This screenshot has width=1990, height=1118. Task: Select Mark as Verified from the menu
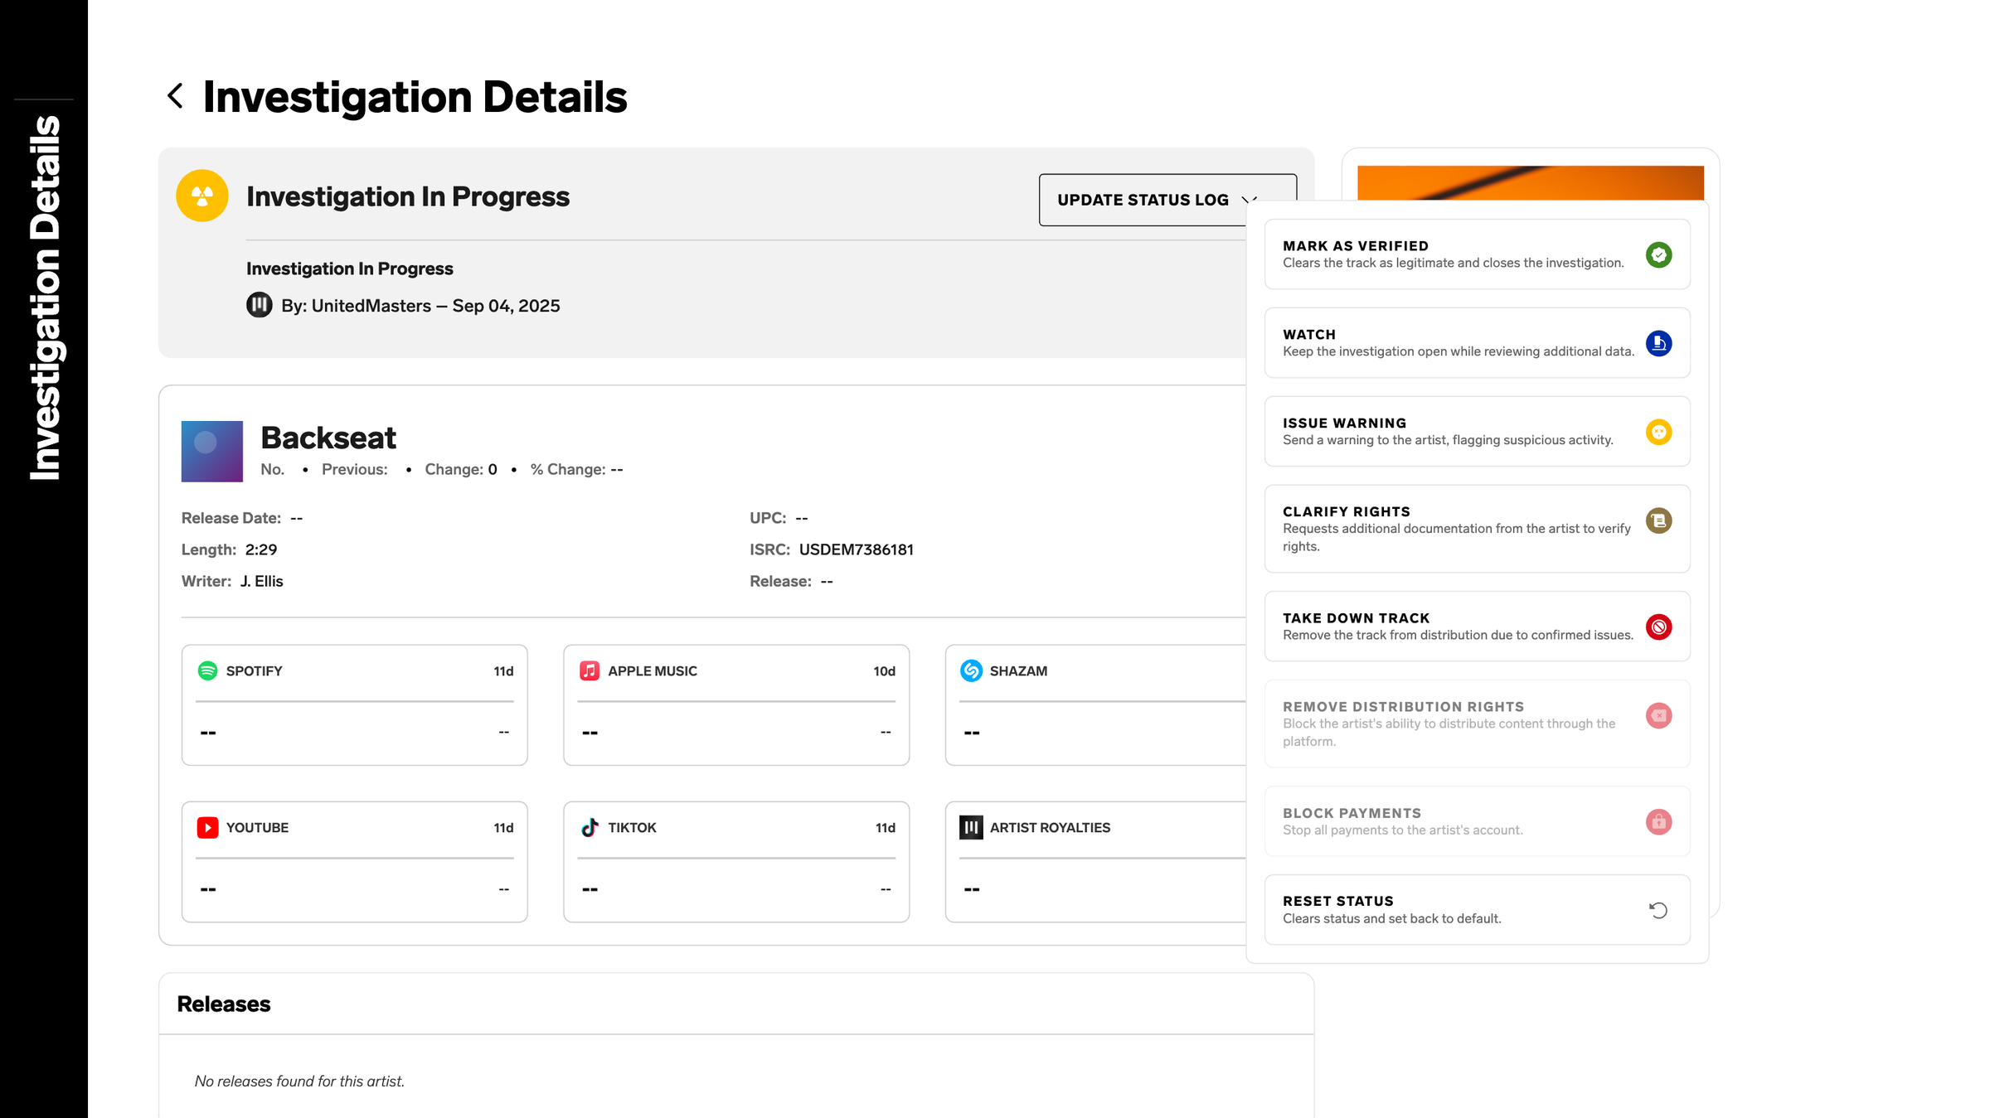[1477, 254]
